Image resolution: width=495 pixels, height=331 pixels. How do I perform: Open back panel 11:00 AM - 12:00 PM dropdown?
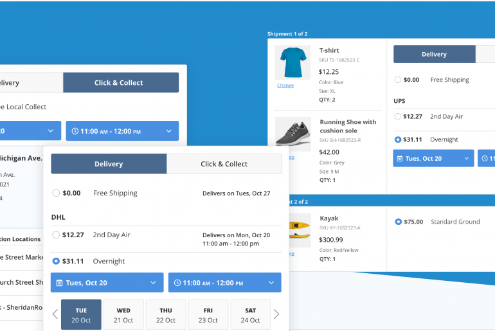[122, 130]
